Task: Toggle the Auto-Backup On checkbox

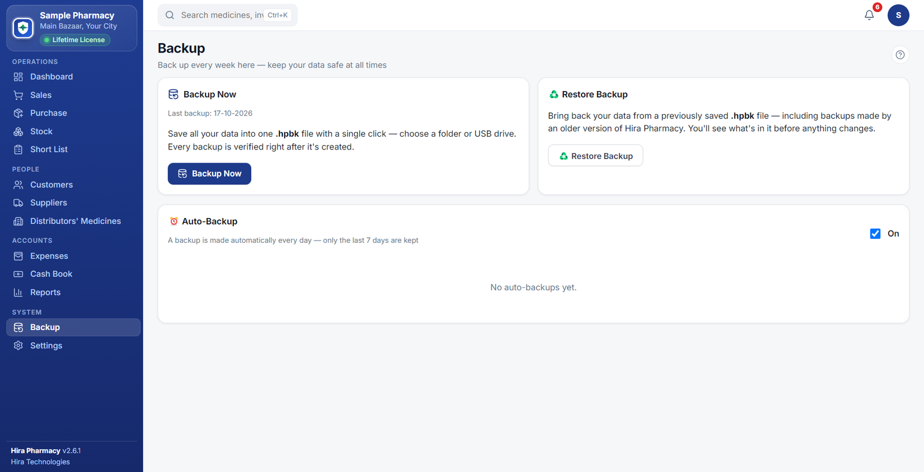Action: click(x=875, y=234)
